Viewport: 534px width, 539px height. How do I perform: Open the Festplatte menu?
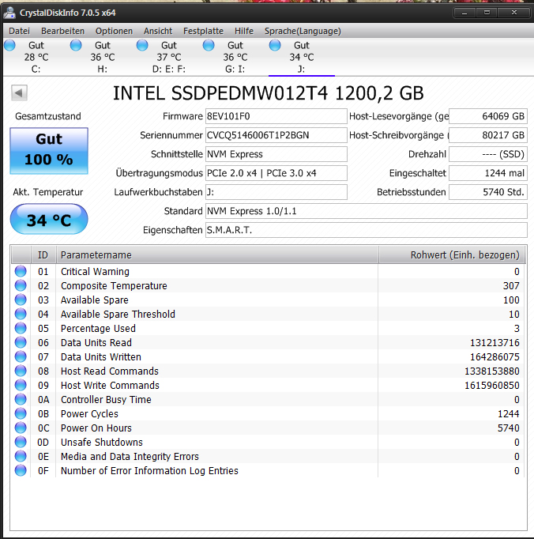[x=203, y=31]
